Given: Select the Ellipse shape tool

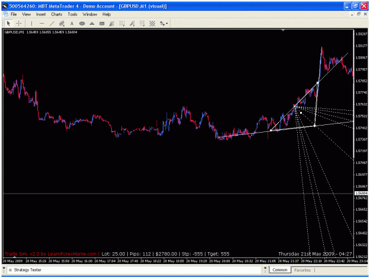Looking at the screenshot, I should click(82, 23).
